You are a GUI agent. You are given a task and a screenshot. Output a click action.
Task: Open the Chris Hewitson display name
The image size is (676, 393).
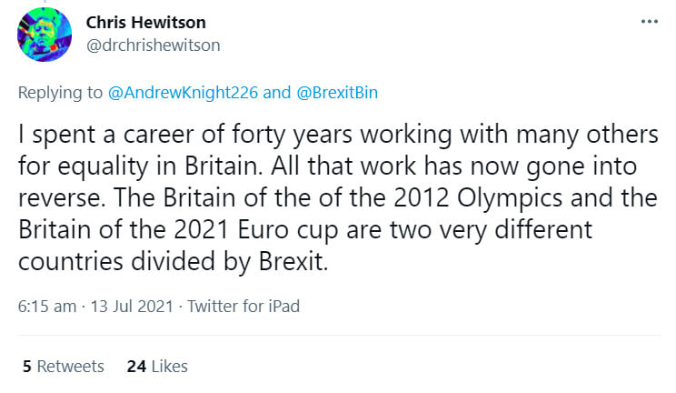point(144,22)
